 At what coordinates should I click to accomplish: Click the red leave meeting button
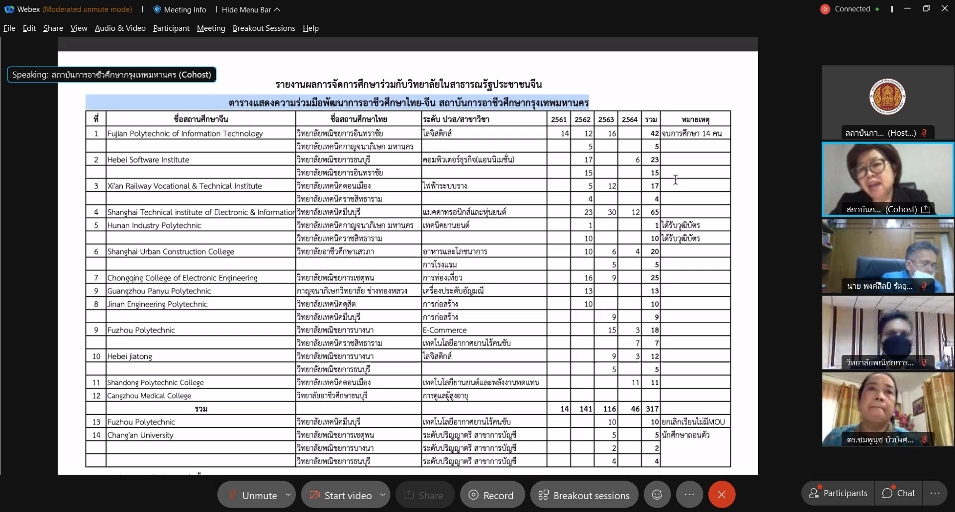[722, 495]
